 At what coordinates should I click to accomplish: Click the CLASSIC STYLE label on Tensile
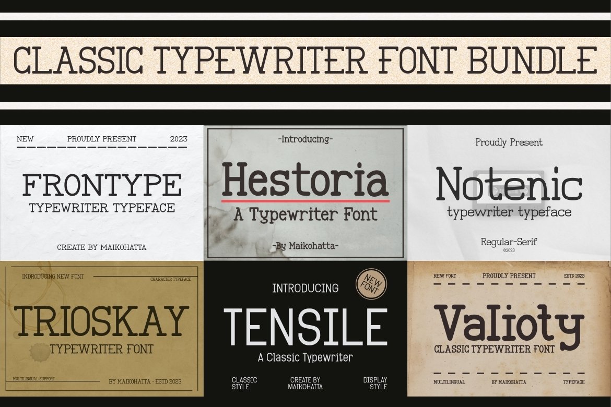pyautogui.click(x=244, y=384)
